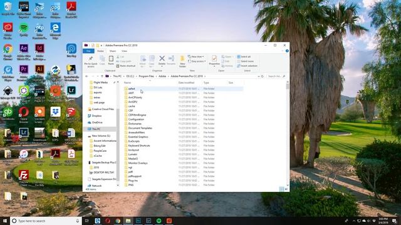Click the Back navigation arrow
The image size is (401, 225).
86,76
